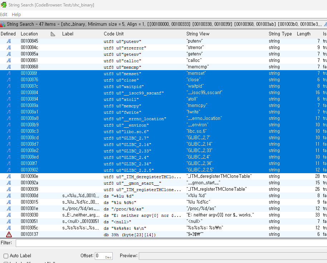This screenshot has width=327, height=263.
Task: Select location cell 0010305c
Action: [x=29, y=228]
